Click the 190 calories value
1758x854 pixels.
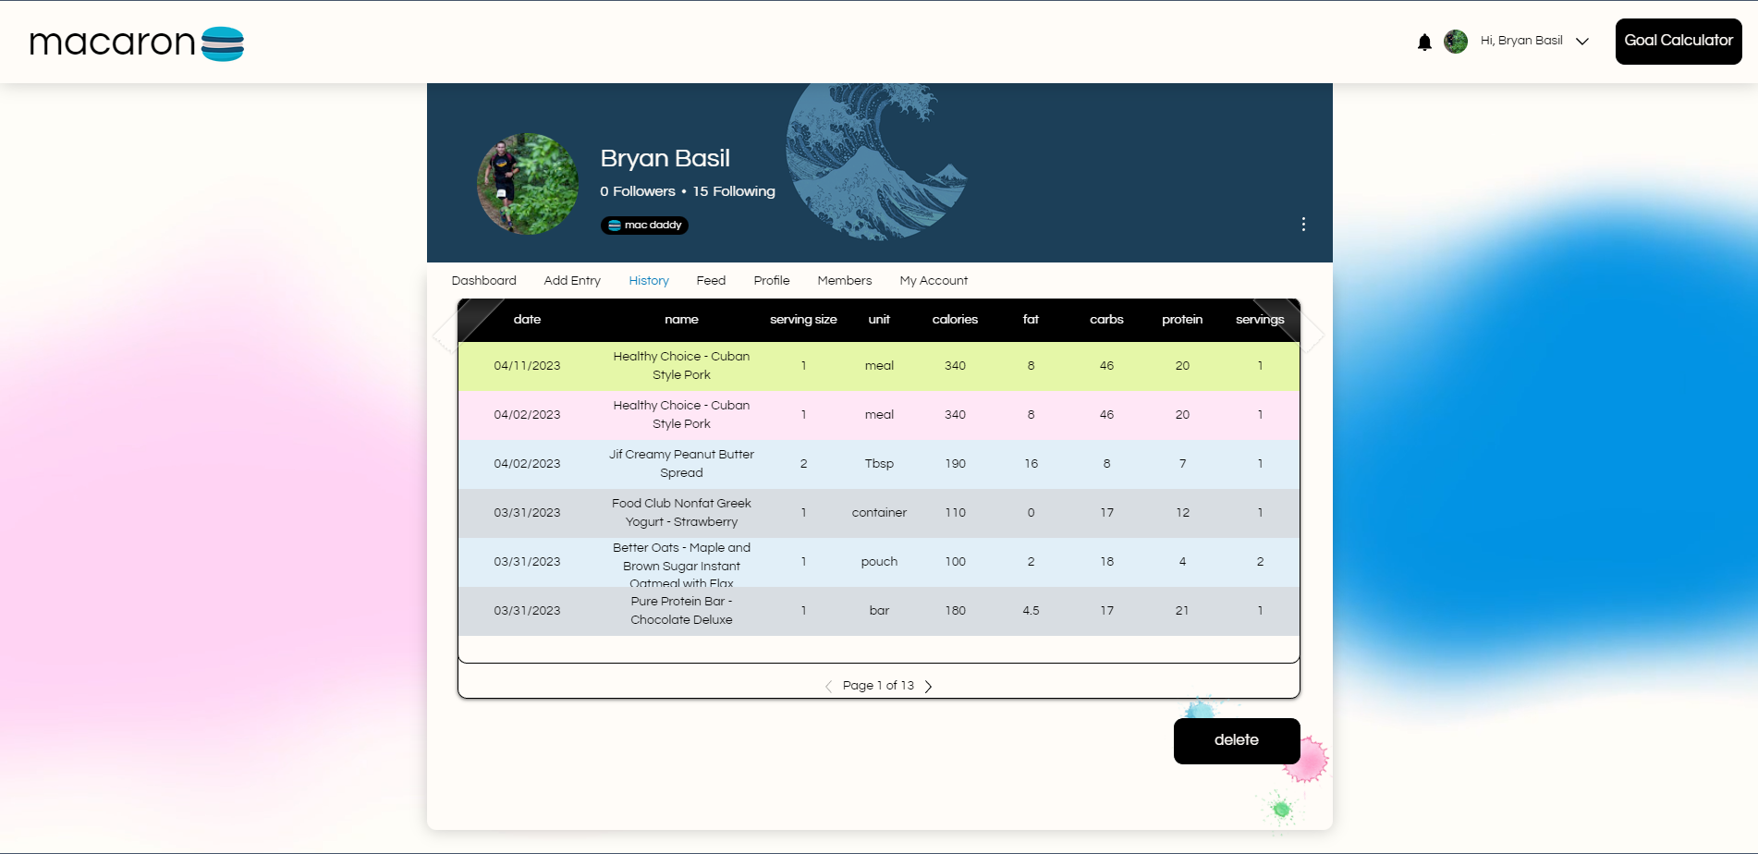(955, 464)
